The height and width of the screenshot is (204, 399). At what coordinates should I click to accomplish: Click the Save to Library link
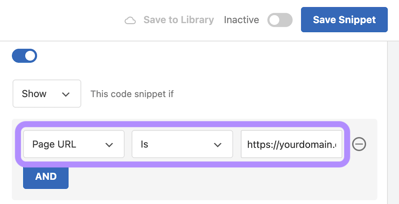pos(179,20)
